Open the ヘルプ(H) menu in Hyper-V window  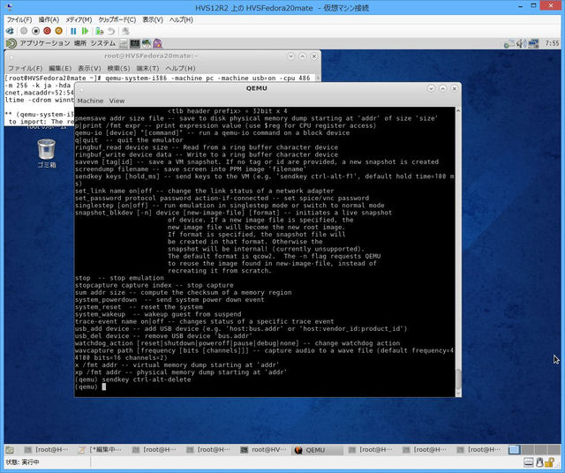click(181, 19)
